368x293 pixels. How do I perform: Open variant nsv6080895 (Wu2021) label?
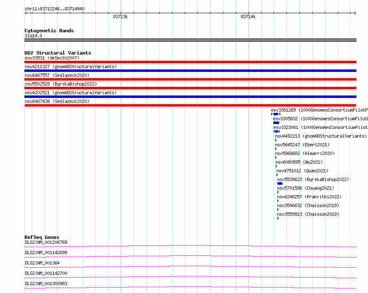pyautogui.click(x=299, y=162)
